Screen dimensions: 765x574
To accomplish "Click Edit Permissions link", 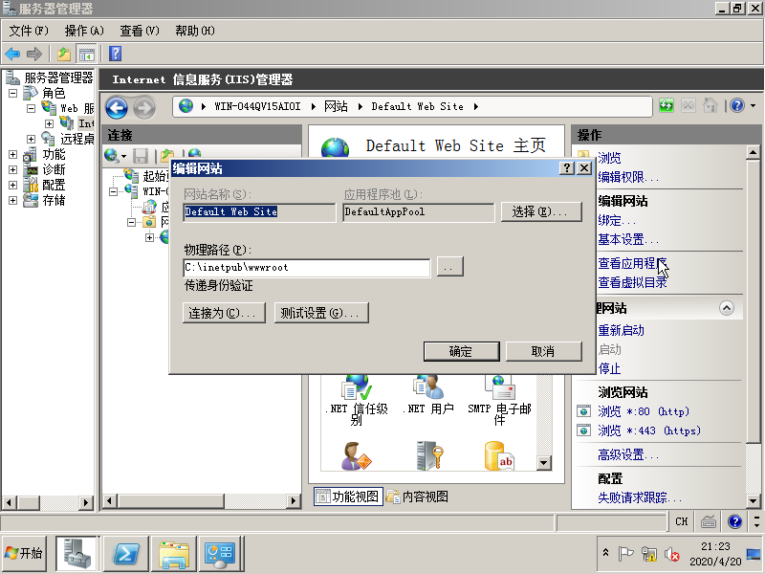I will [628, 177].
